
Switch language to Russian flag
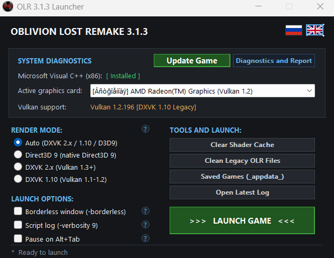[x=293, y=30]
